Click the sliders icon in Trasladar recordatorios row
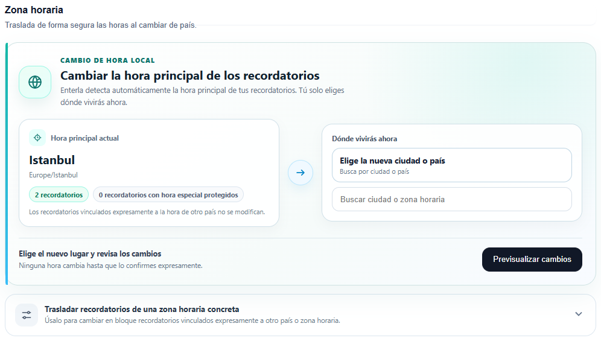 pos(27,315)
